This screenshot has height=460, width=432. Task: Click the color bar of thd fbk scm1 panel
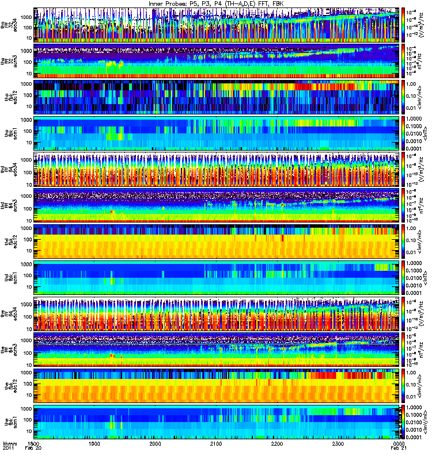pyautogui.click(x=404, y=277)
